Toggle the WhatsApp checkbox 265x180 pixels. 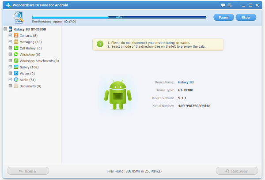point(10,54)
